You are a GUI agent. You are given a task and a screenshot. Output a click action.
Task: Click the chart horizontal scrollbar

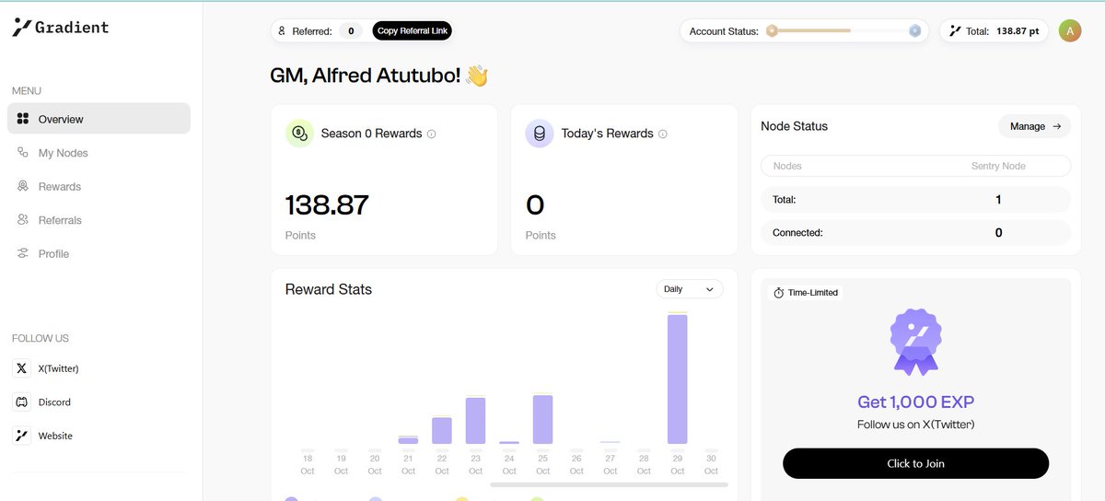[609, 484]
